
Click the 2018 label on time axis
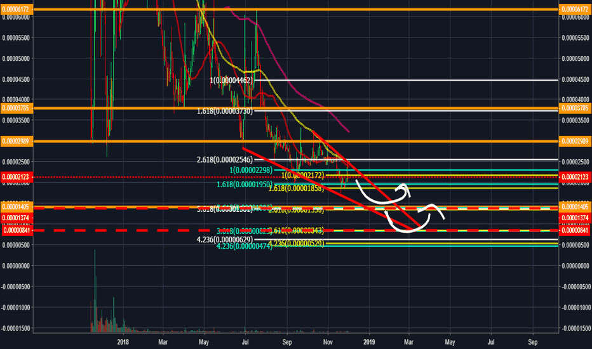click(123, 342)
